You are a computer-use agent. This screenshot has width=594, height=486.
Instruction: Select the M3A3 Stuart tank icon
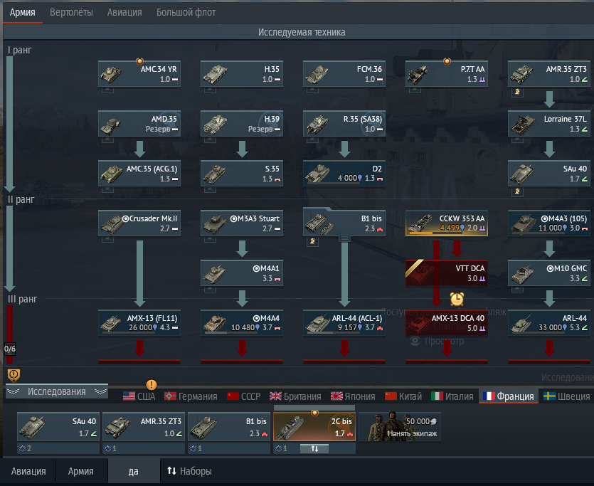[214, 223]
